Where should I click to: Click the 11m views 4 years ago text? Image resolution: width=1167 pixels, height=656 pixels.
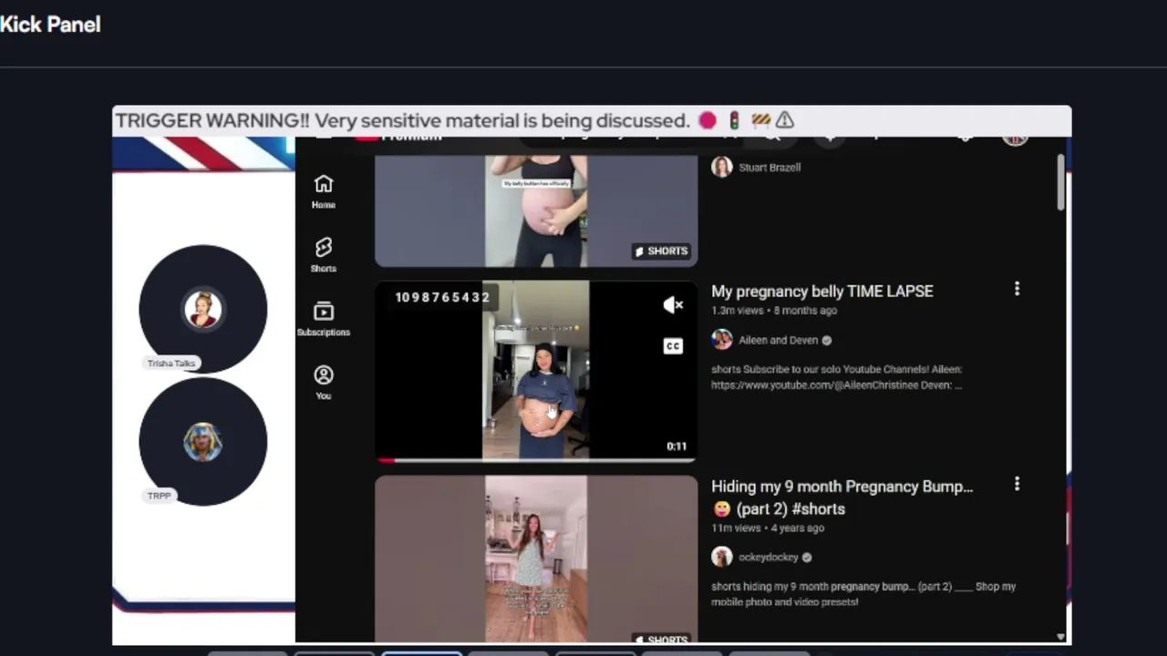tap(768, 528)
